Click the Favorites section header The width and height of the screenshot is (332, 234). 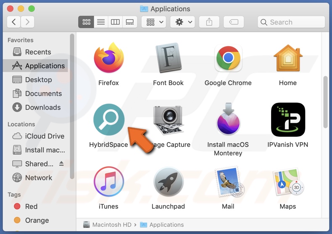click(21, 40)
